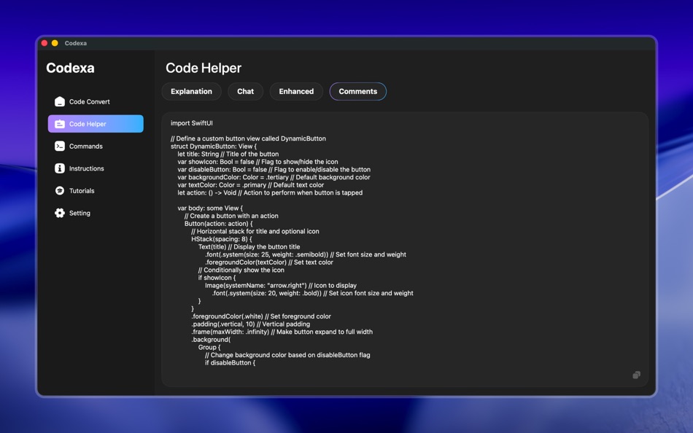Image resolution: width=693 pixels, height=433 pixels.
Task: Open the Enhanced tab
Action: (296, 91)
